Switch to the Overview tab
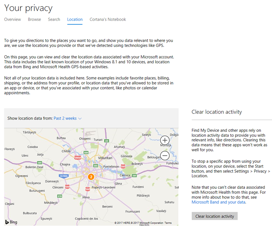 point(13,19)
